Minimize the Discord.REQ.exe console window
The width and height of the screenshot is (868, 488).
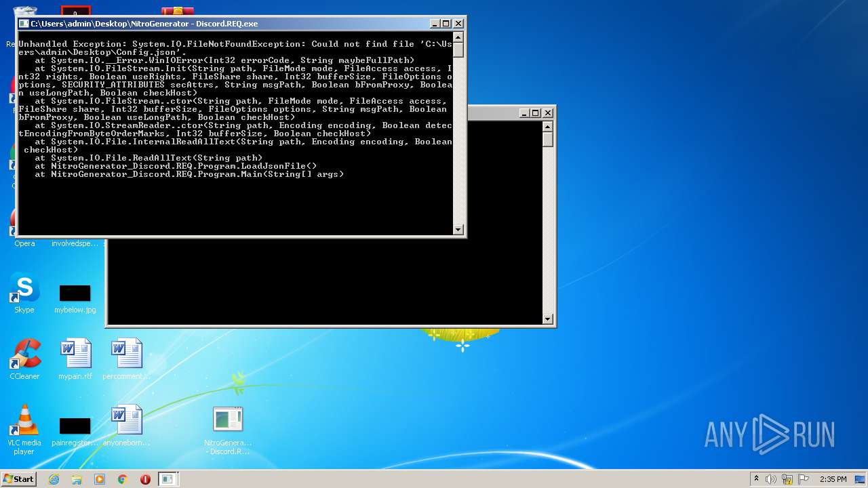tap(435, 24)
